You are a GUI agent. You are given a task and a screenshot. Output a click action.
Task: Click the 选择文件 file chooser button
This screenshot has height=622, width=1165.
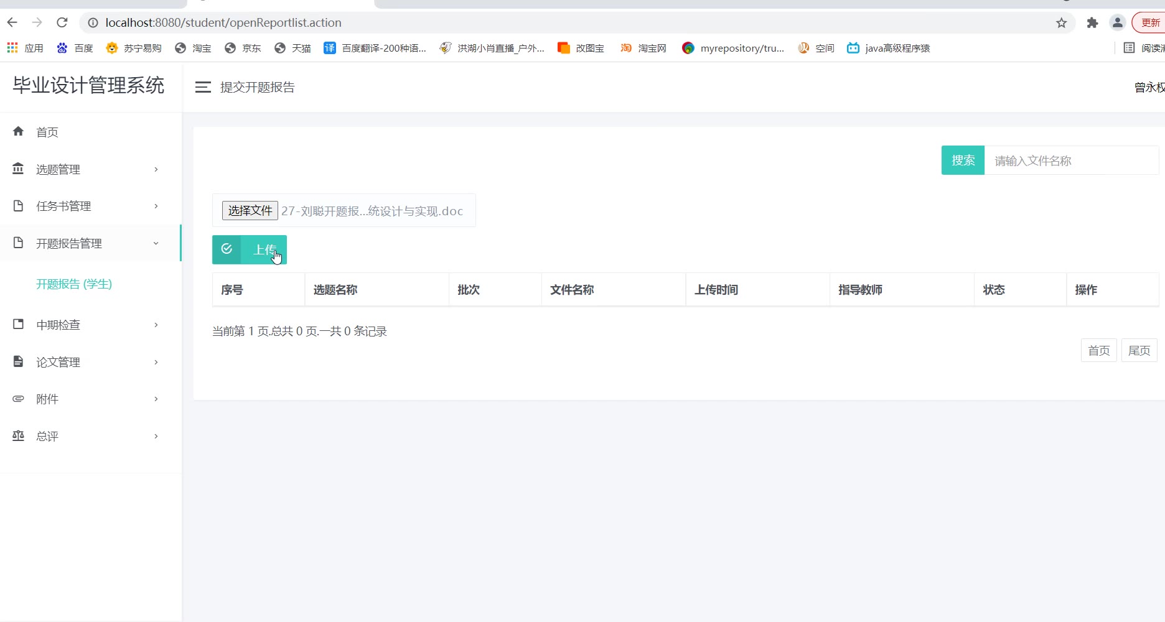coord(250,210)
